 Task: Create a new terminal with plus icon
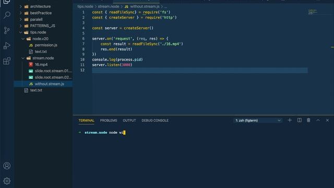coord(290,120)
